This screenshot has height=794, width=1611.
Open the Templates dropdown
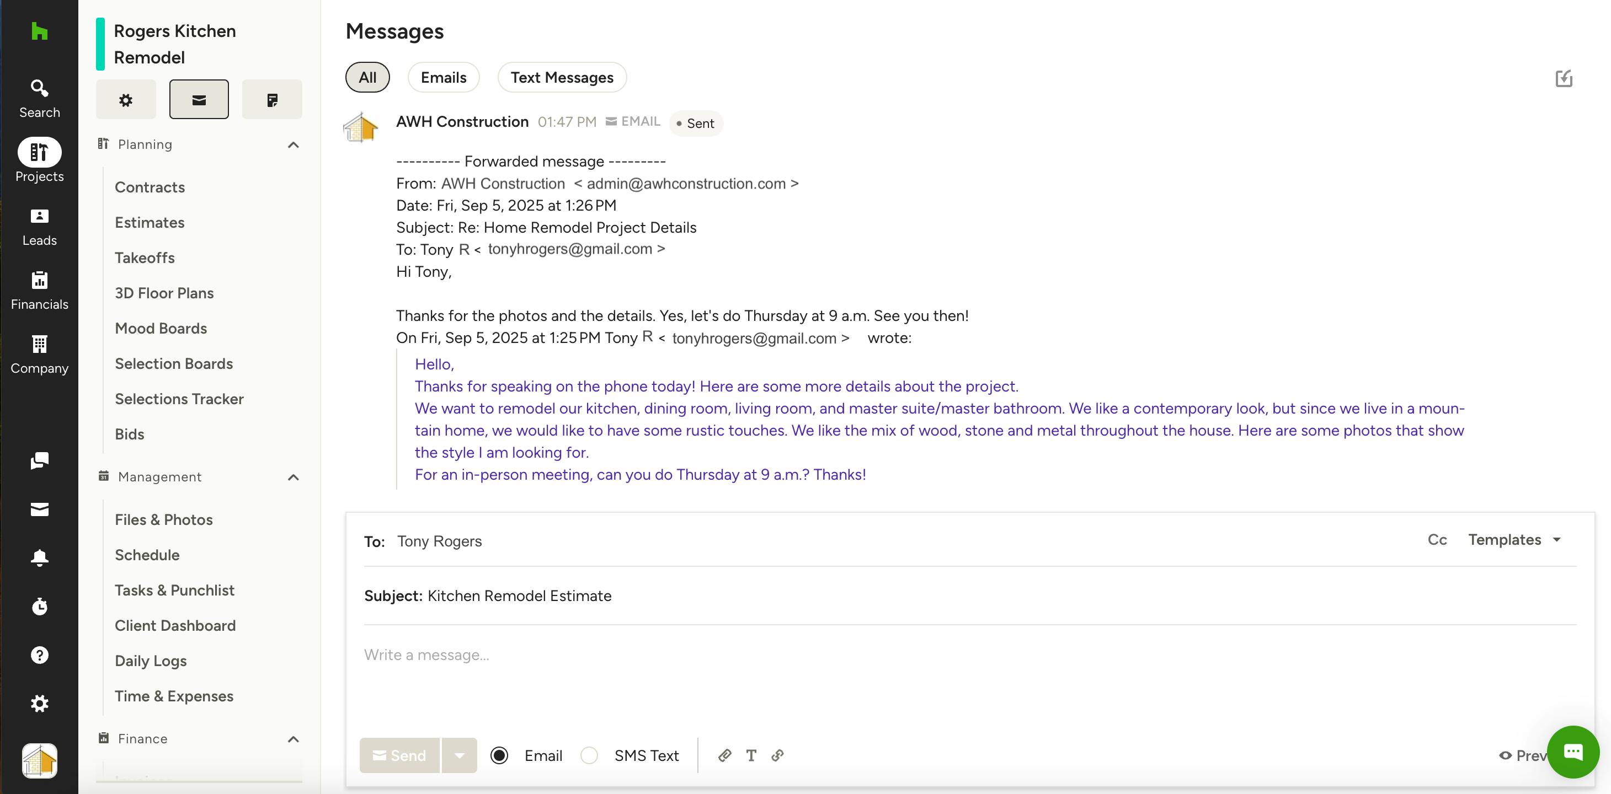(x=1514, y=540)
